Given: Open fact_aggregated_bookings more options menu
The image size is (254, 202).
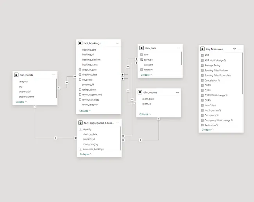Looking at the screenshot, I should tap(118, 123).
